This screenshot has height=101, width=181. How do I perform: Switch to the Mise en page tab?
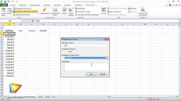[35, 5]
